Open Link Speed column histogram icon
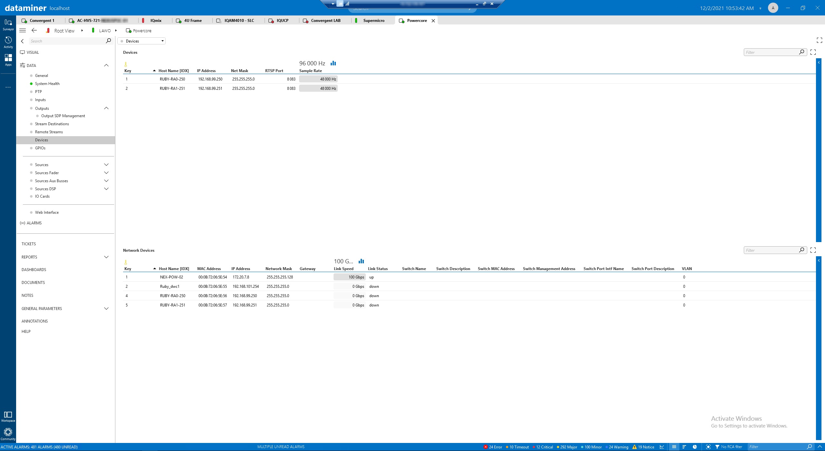 pyautogui.click(x=361, y=261)
